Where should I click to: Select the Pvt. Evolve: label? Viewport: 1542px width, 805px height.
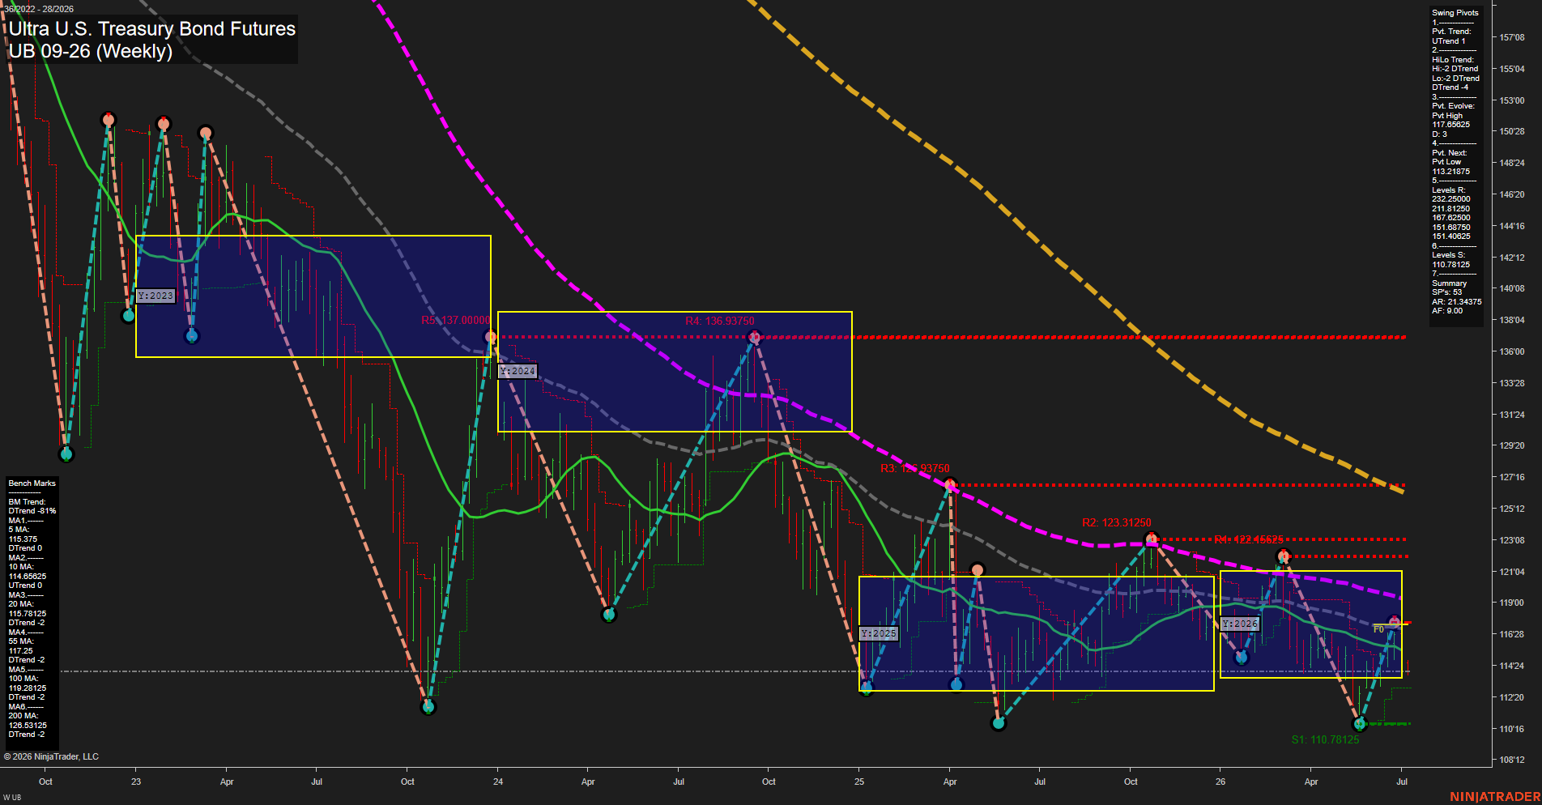click(x=1453, y=106)
